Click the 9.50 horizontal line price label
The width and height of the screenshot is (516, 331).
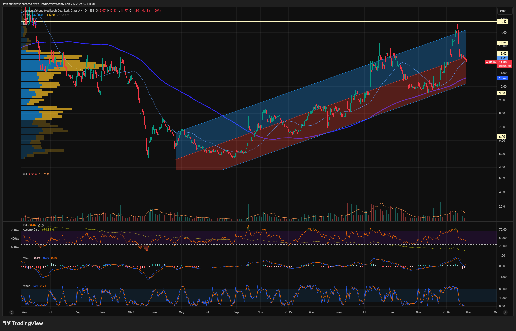tap(502, 93)
